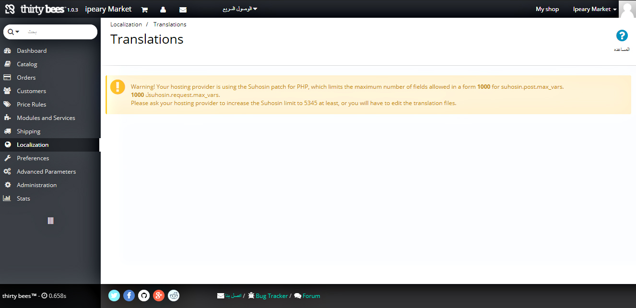Go to Modules and Services menu
This screenshot has height=308, width=636.
[x=46, y=118]
